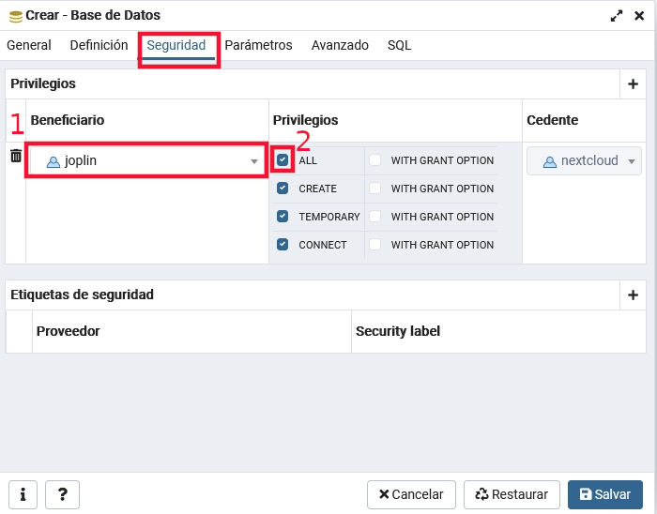Open the help question mark button
The width and height of the screenshot is (657, 514).
tap(62, 494)
